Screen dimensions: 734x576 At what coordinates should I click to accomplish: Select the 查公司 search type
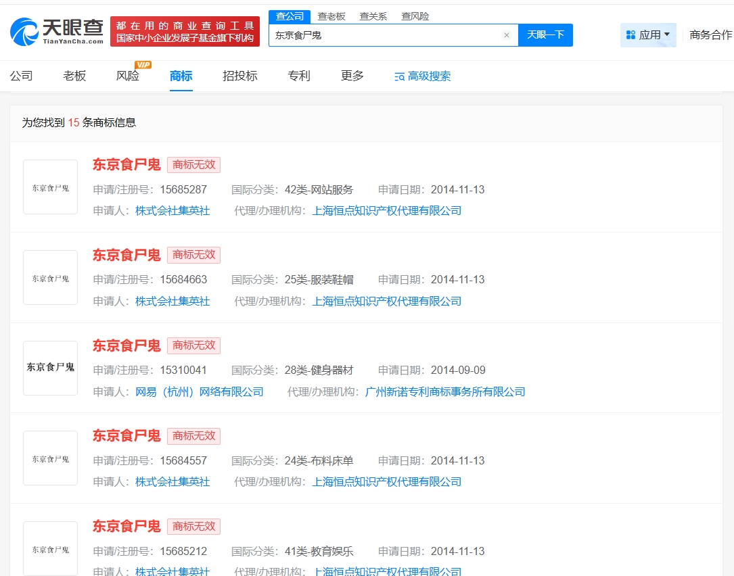point(289,16)
